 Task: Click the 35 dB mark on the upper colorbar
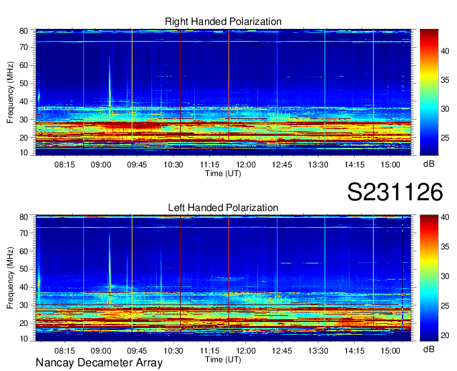tap(445, 80)
